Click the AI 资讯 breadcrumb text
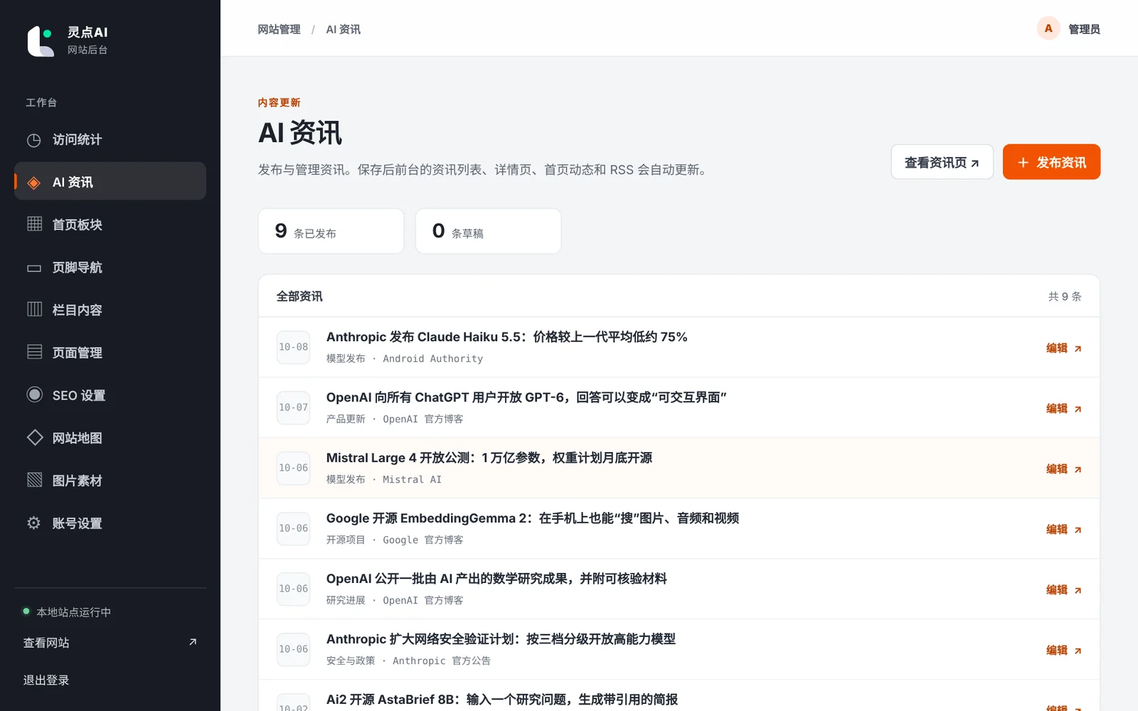This screenshot has width=1138, height=711. coord(343,29)
